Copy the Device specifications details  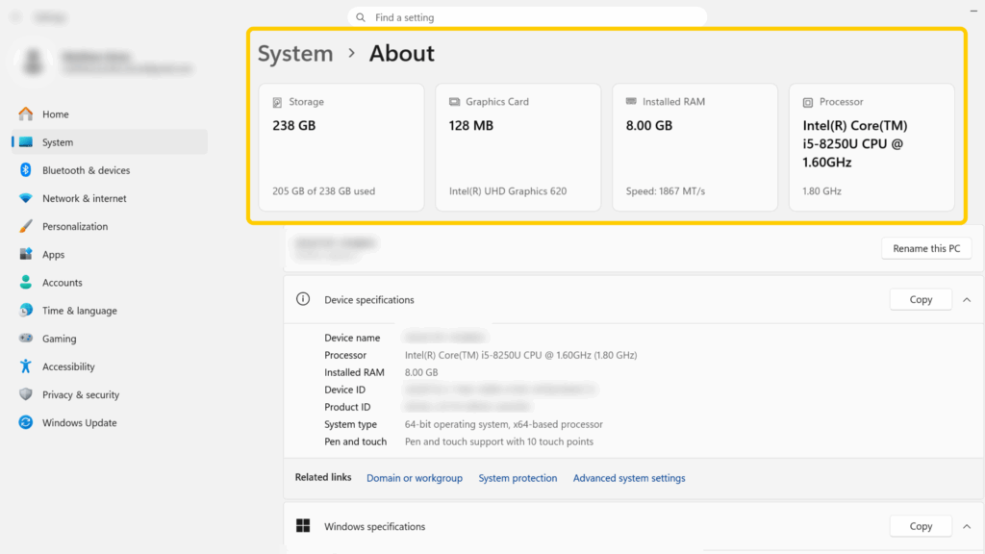pyautogui.click(x=920, y=299)
